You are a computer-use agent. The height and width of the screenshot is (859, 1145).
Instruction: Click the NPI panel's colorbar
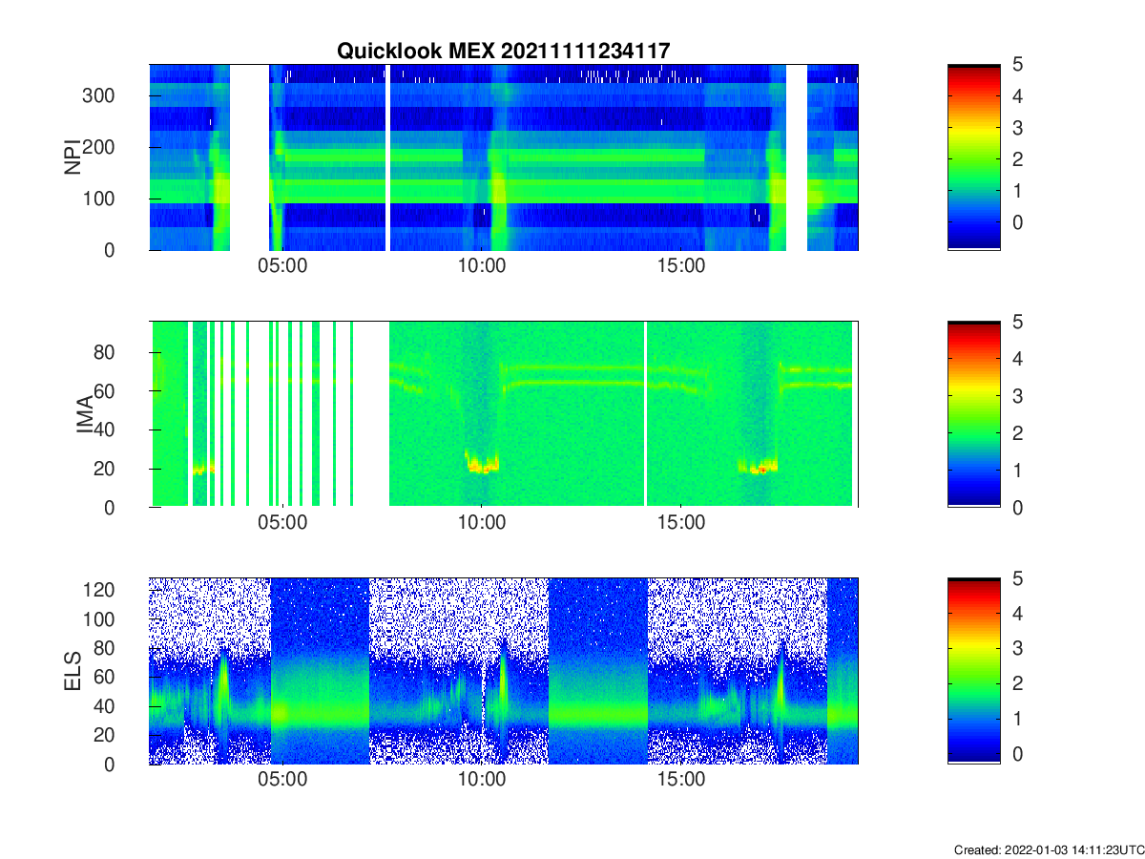tap(973, 157)
